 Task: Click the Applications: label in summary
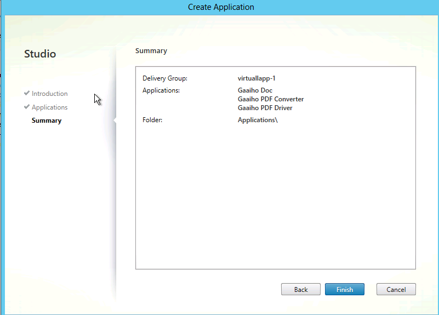tap(161, 90)
